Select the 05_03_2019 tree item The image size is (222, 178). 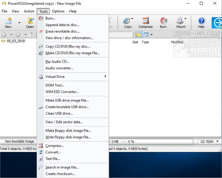coord(16,41)
